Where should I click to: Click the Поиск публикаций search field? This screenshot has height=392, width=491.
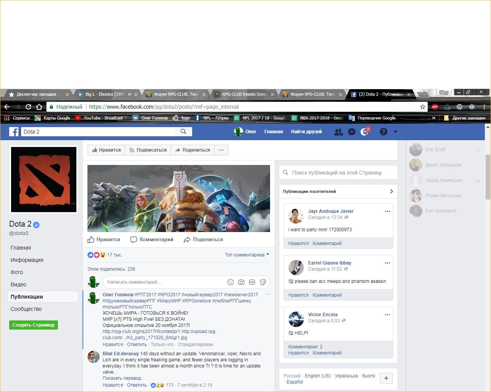tap(338, 173)
